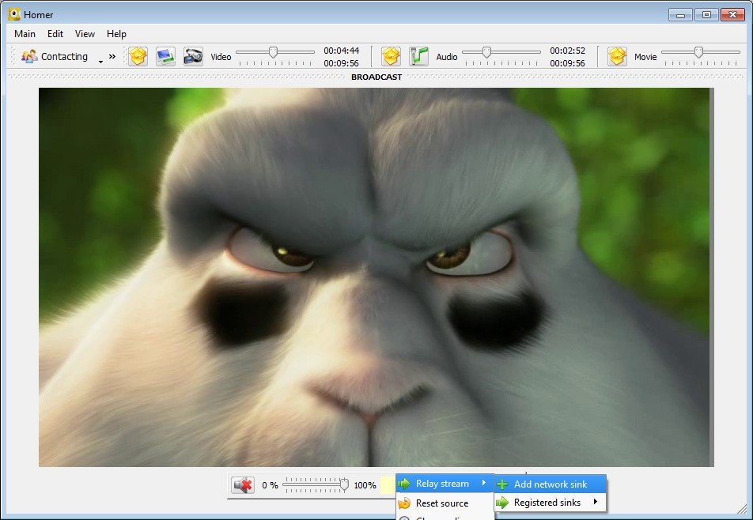Click the Audio elapsed time 00:02:52
753x520 pixels.
pos(568,51)
